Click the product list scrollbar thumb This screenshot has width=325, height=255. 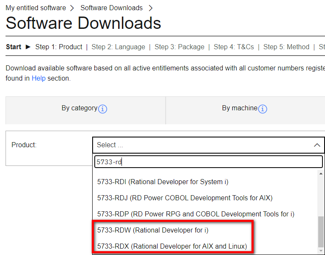[321, 232]
